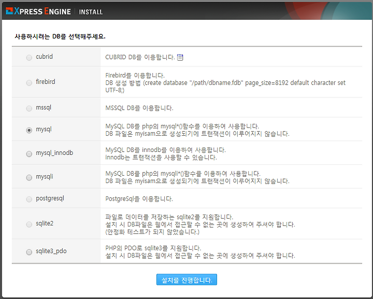Click the 'Firebird를 이용합니다.' description line
373x299 pixels.
pos(135,76)
